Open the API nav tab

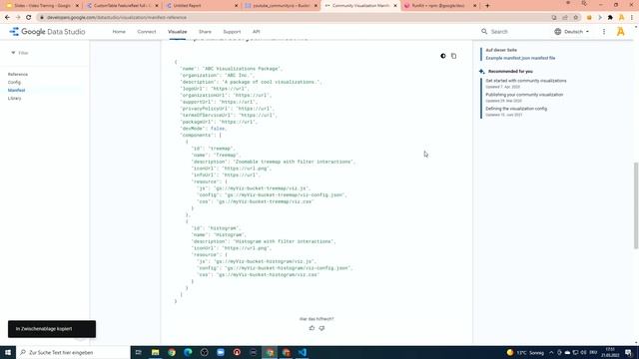click(256, 31)
